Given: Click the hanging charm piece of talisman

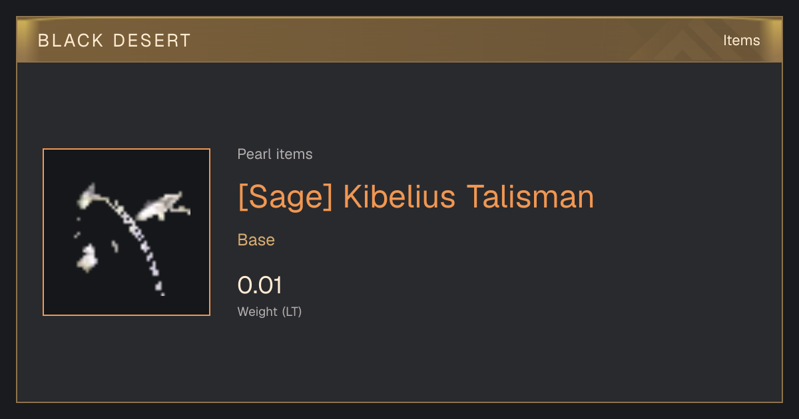Looking at the screenshot, I should coord(87,258).
